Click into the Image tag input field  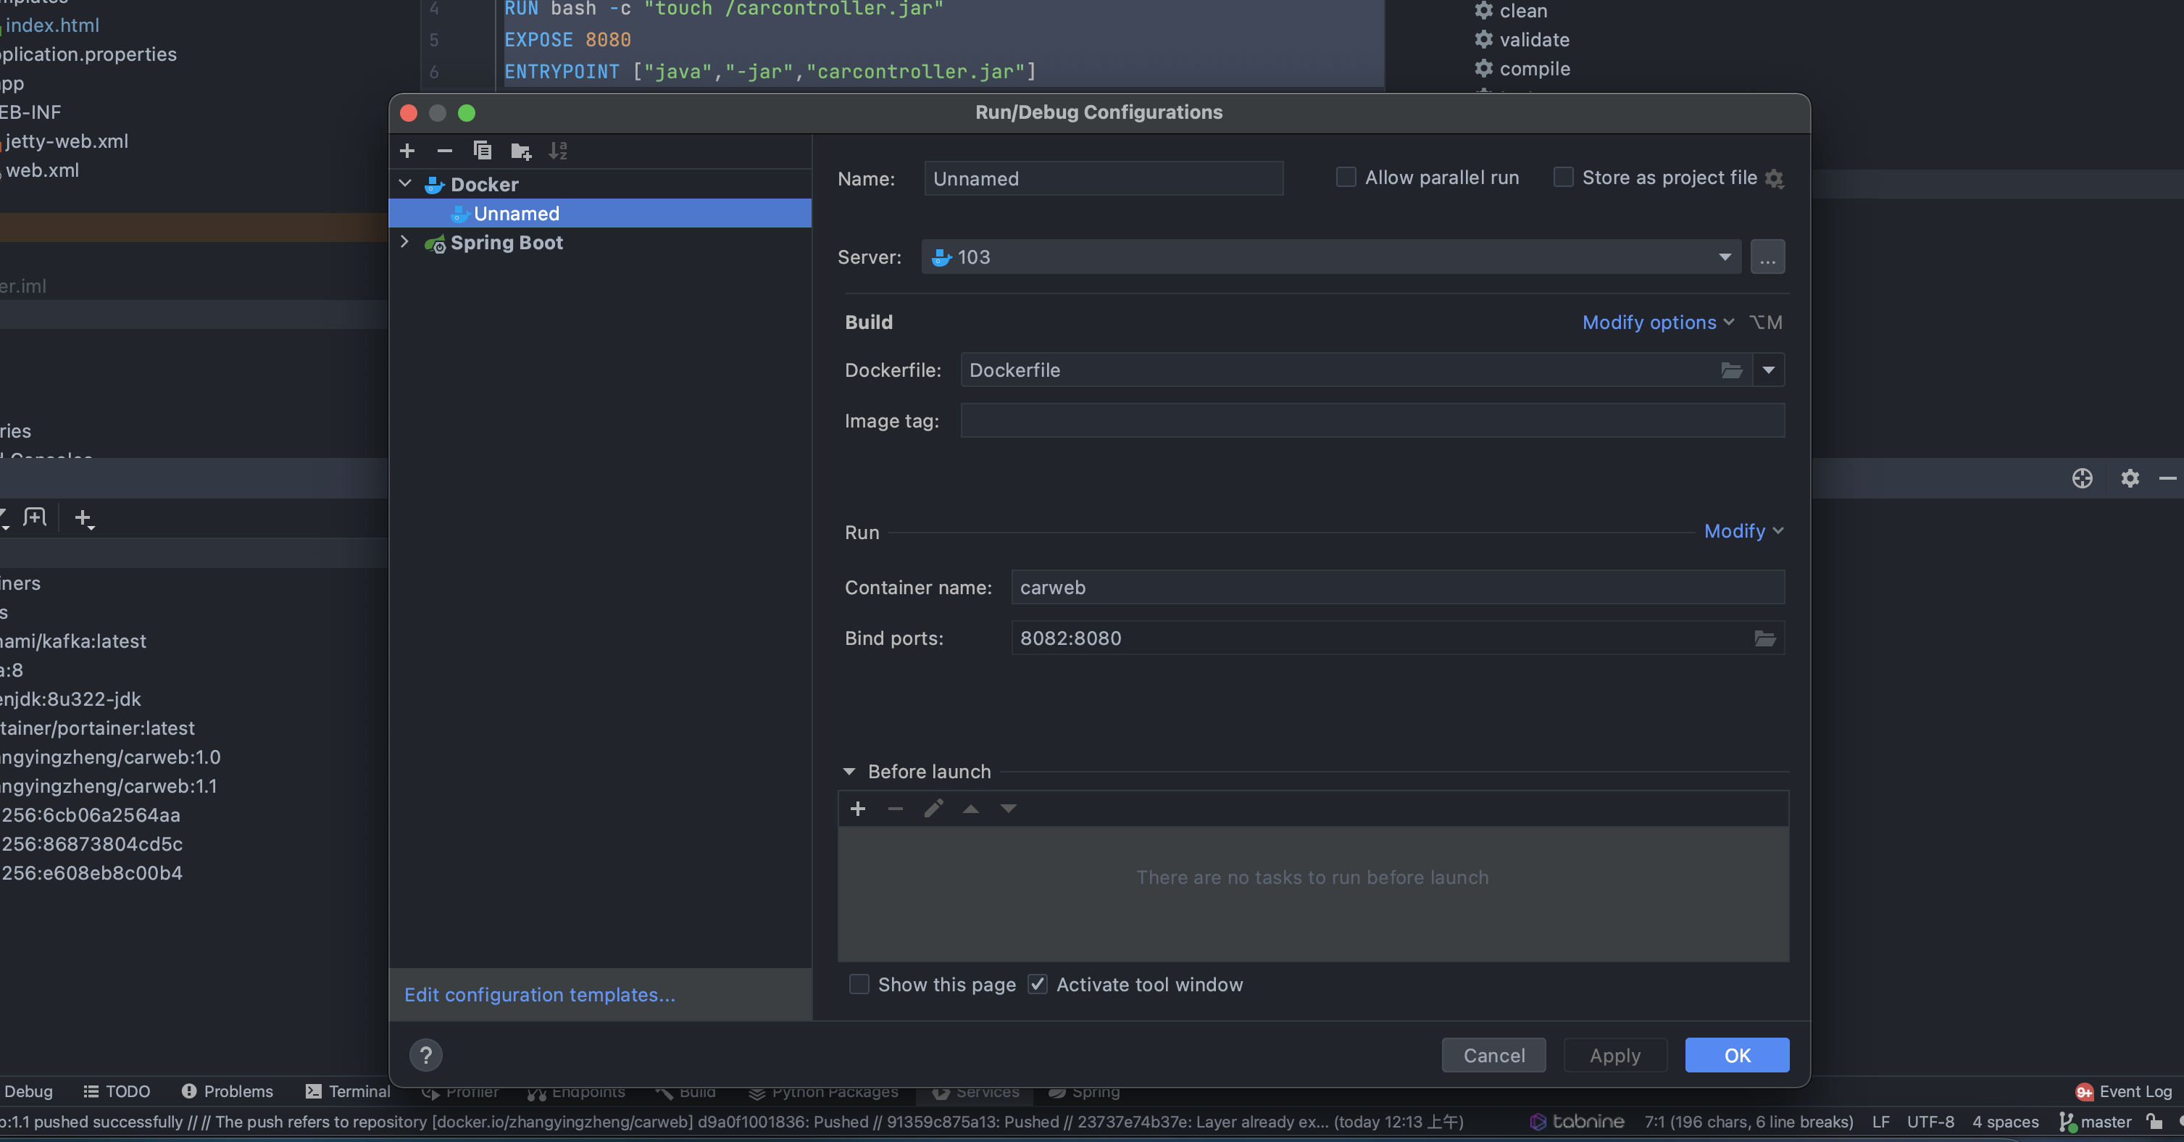click(1372, 420)
